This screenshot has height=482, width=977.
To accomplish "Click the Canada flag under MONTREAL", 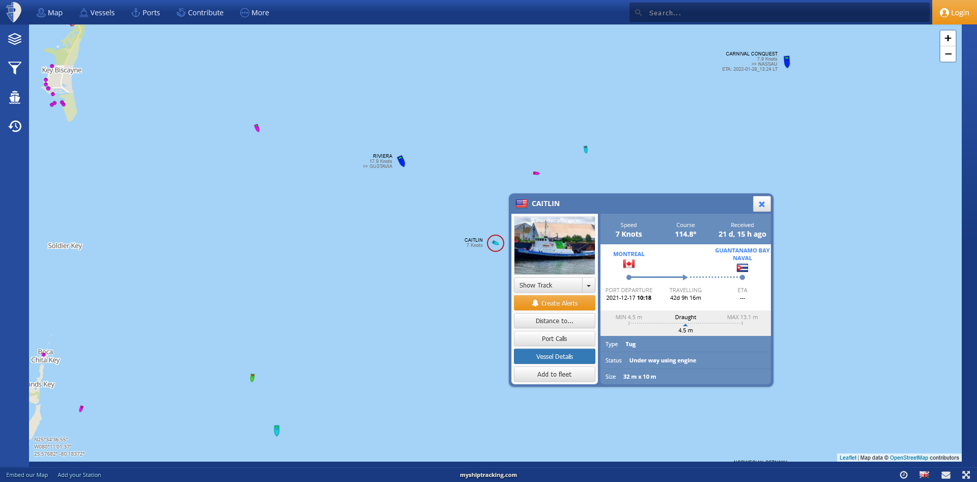I will (x=629, y=264).
